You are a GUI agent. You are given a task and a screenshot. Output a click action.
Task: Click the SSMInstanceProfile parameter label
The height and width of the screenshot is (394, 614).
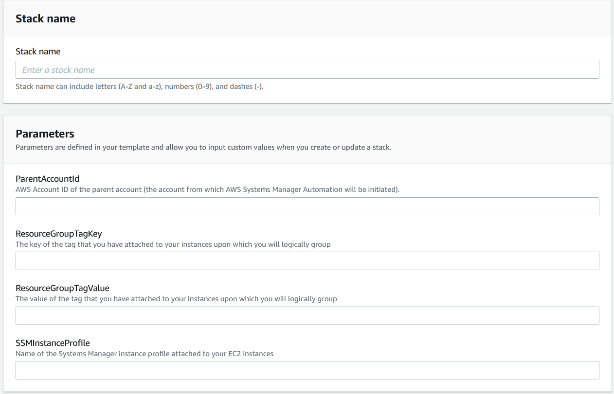pos(53,343)
